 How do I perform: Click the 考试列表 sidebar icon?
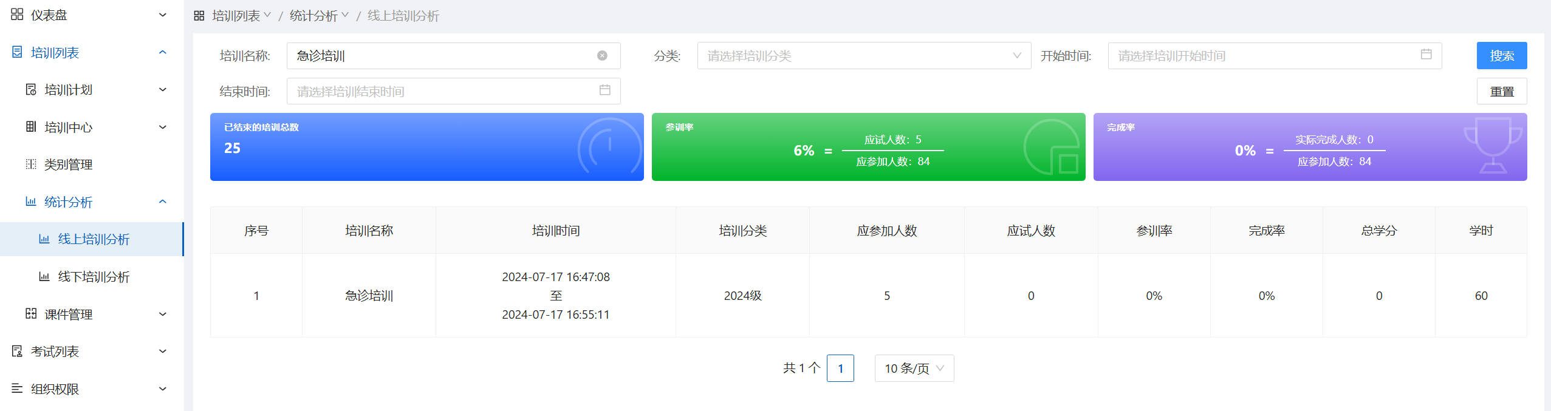[17, 352]
